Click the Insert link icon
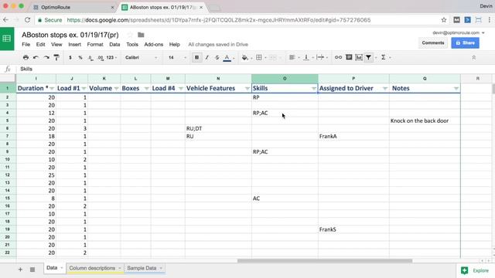The image size is (495, 278). click(x=338, y=57)
